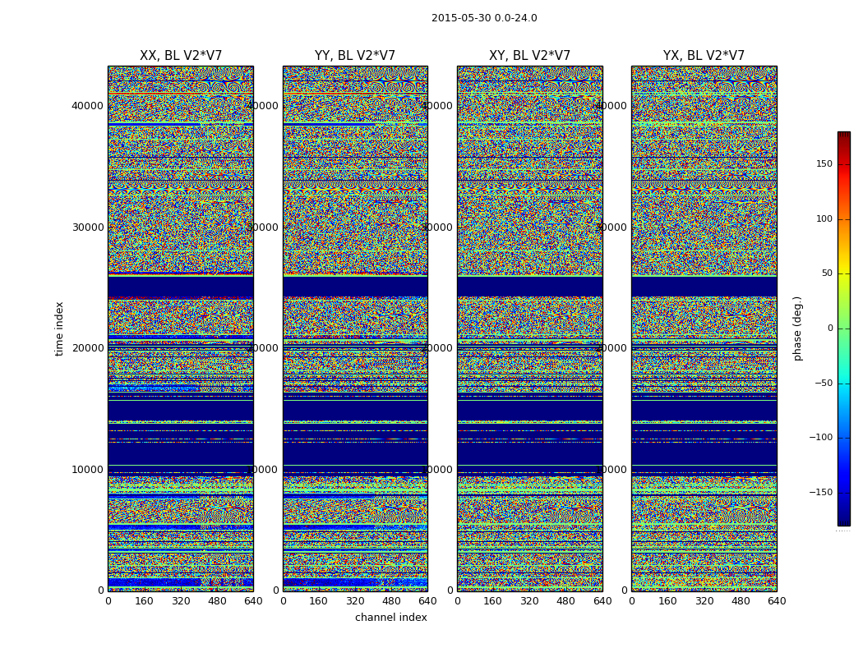Screen dimensions: 863x657
Task: Click colorbar tick label −100
Action: 819,438
